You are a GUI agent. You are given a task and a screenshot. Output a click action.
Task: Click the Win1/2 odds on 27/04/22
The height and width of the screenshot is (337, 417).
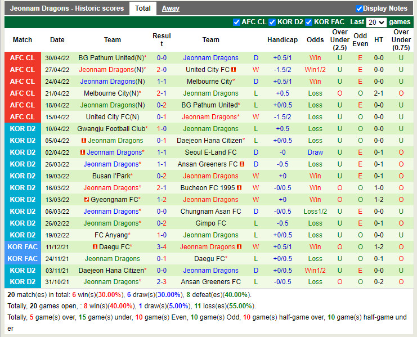315,70
